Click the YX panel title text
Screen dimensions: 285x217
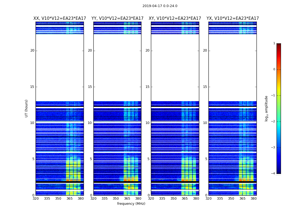pyautogui.click(x=233, y=18)
